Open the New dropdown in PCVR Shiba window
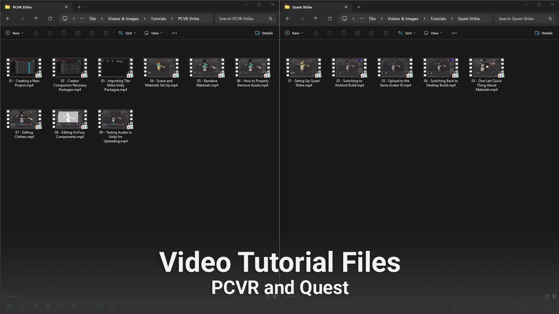 (15, 33)
